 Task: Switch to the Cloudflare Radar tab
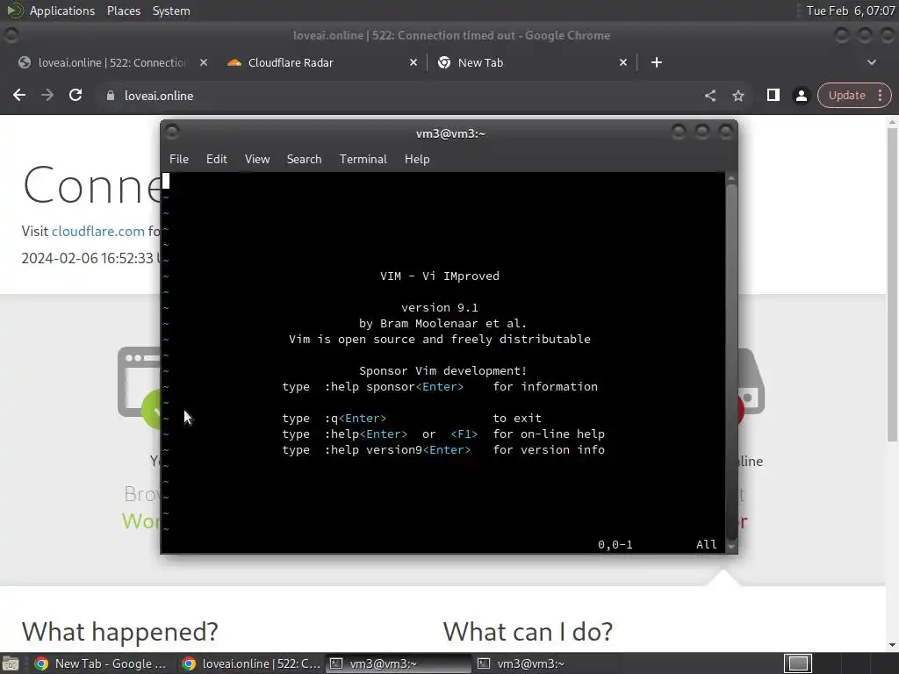[321, 62]
